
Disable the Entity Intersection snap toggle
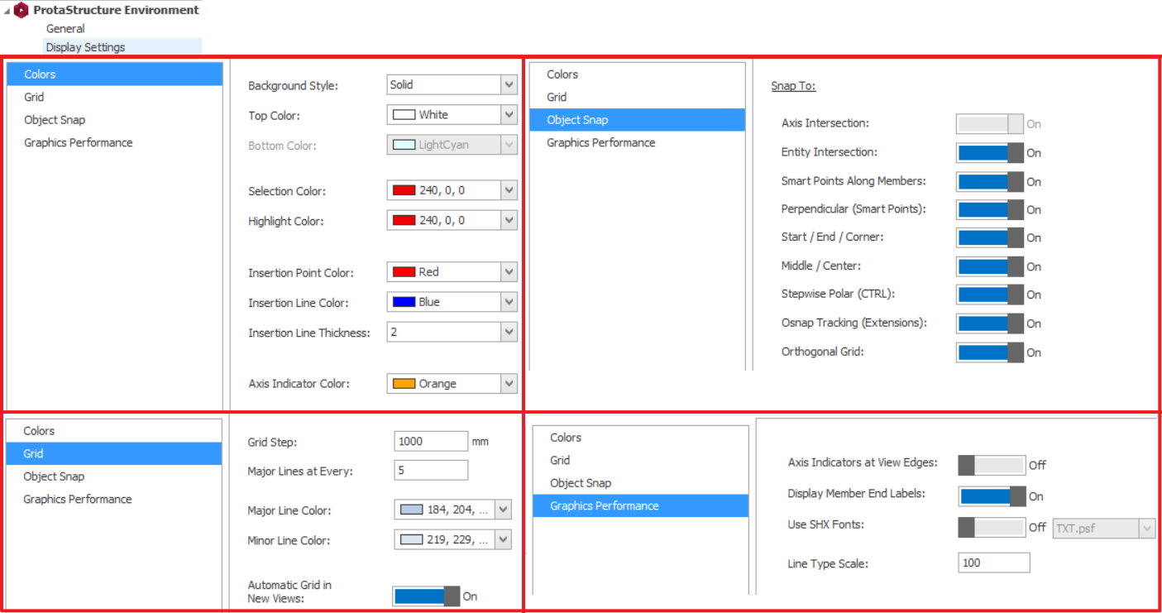coord(990,153)
